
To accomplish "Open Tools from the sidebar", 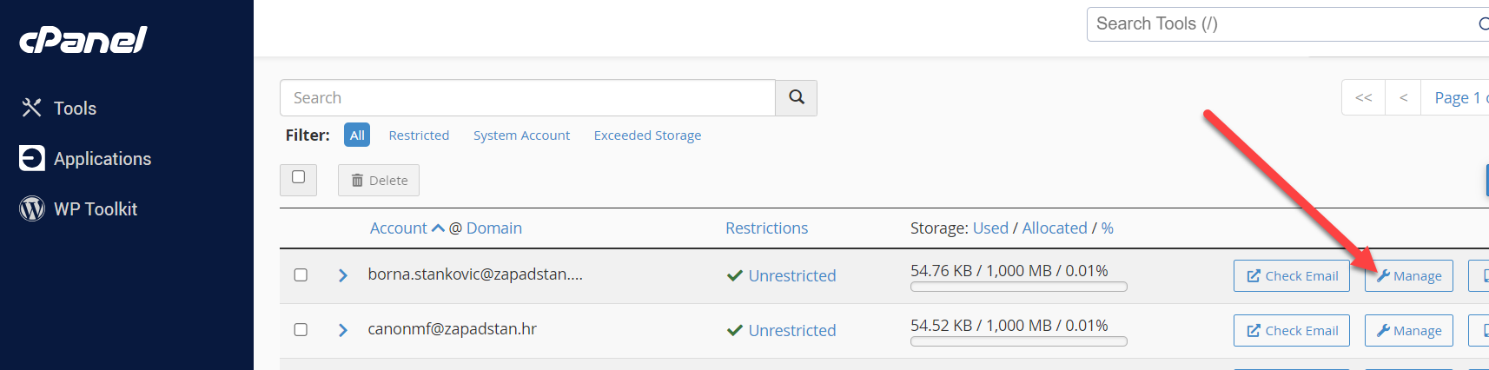I will [58, 108].
